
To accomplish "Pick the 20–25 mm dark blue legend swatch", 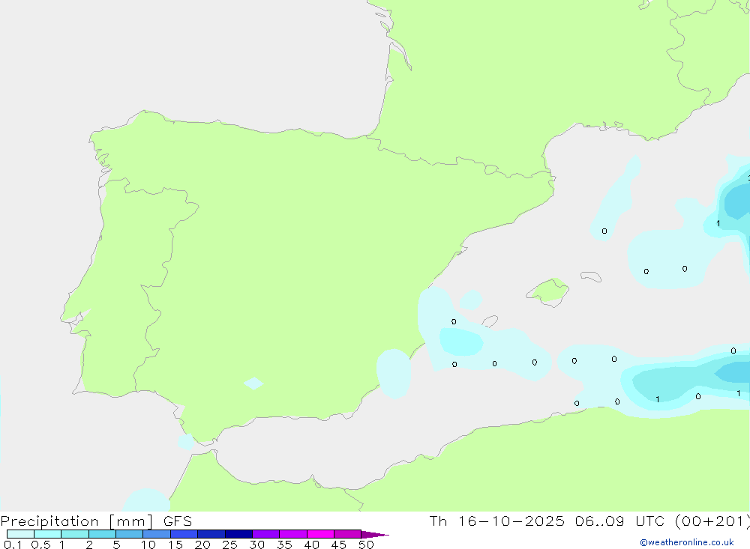I will pyautogui.click(x=211, y=534).
